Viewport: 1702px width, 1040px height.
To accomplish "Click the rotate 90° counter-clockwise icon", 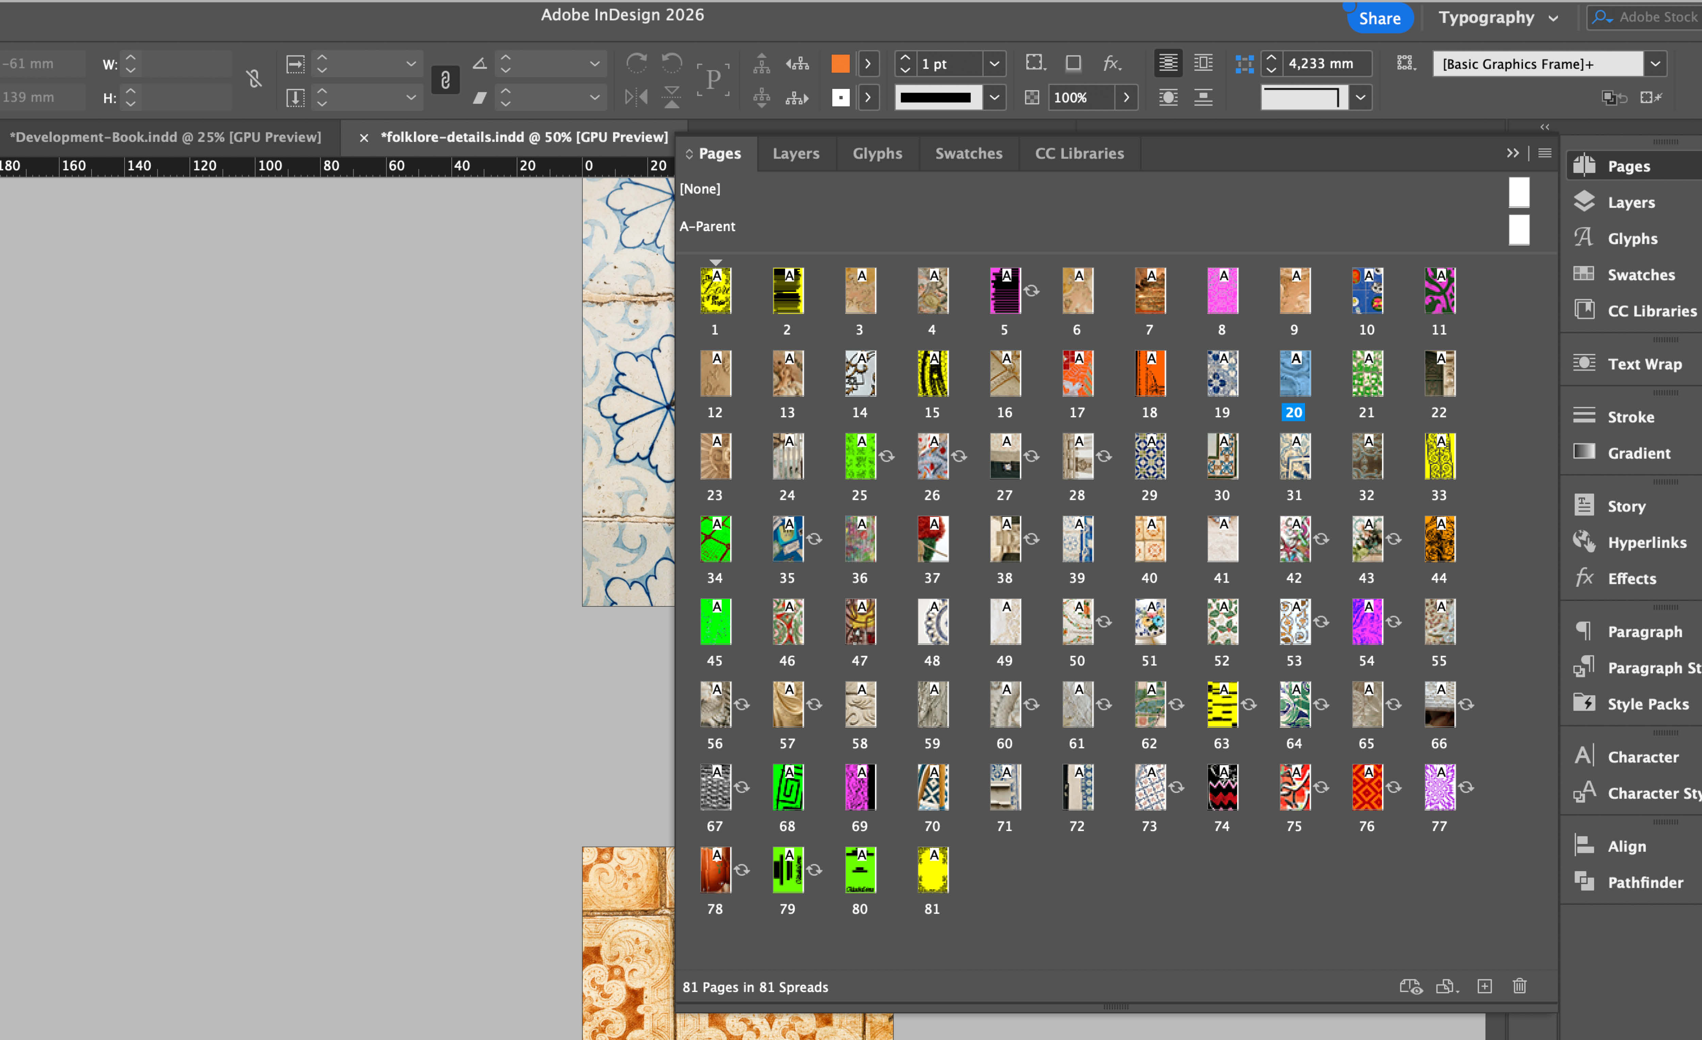I will pos(671,64).
